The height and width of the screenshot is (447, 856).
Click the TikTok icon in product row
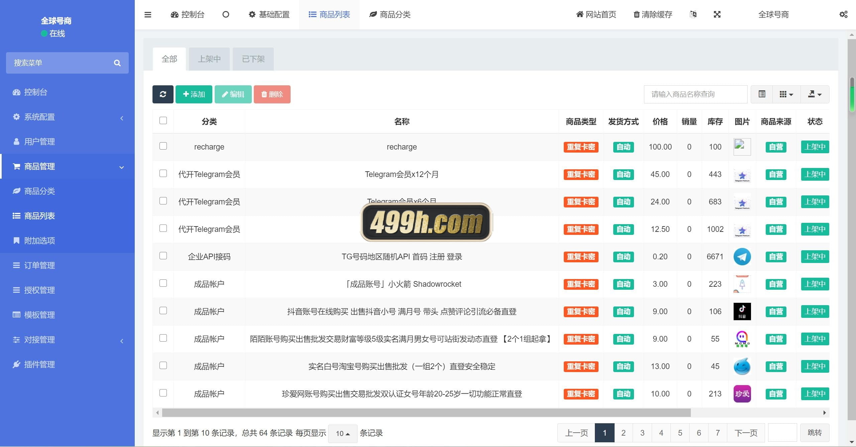point(742,311)
